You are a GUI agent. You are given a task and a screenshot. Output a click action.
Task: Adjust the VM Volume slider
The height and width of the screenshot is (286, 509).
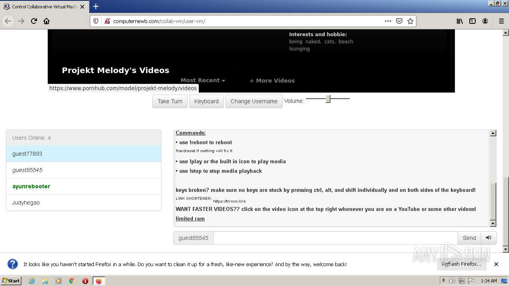pyautogui.click(x=328, y=99)
